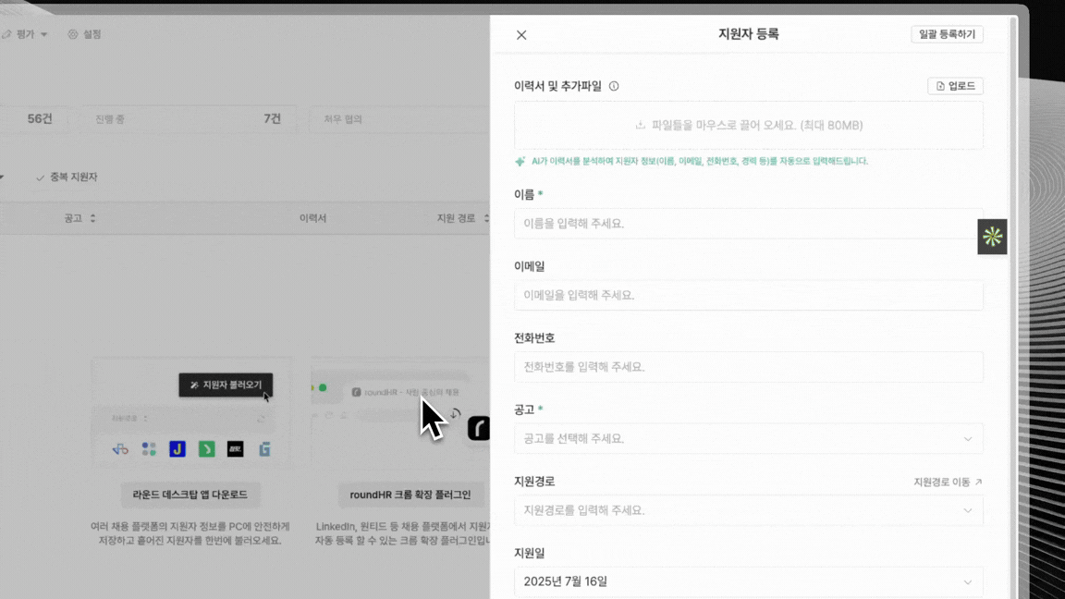This screenshot has width=1065, height=599.
Task: Click the 이메일 input field
Action: click(748, 295)
